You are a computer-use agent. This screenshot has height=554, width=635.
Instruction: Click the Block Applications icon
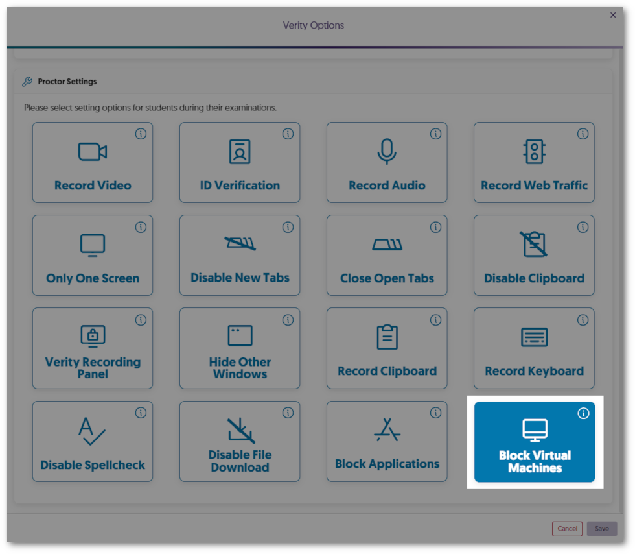(x=386, y=429)
